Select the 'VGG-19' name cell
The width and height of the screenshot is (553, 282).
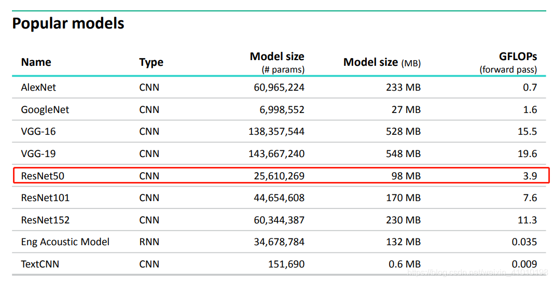tap(38, 153)
